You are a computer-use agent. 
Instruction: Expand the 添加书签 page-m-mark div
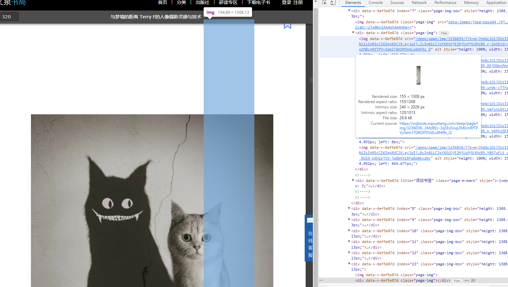point(353,180)
